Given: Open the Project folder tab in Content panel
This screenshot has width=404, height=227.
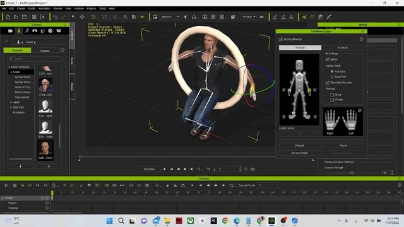Looking at the screenshot, I should tap(10, 31).
